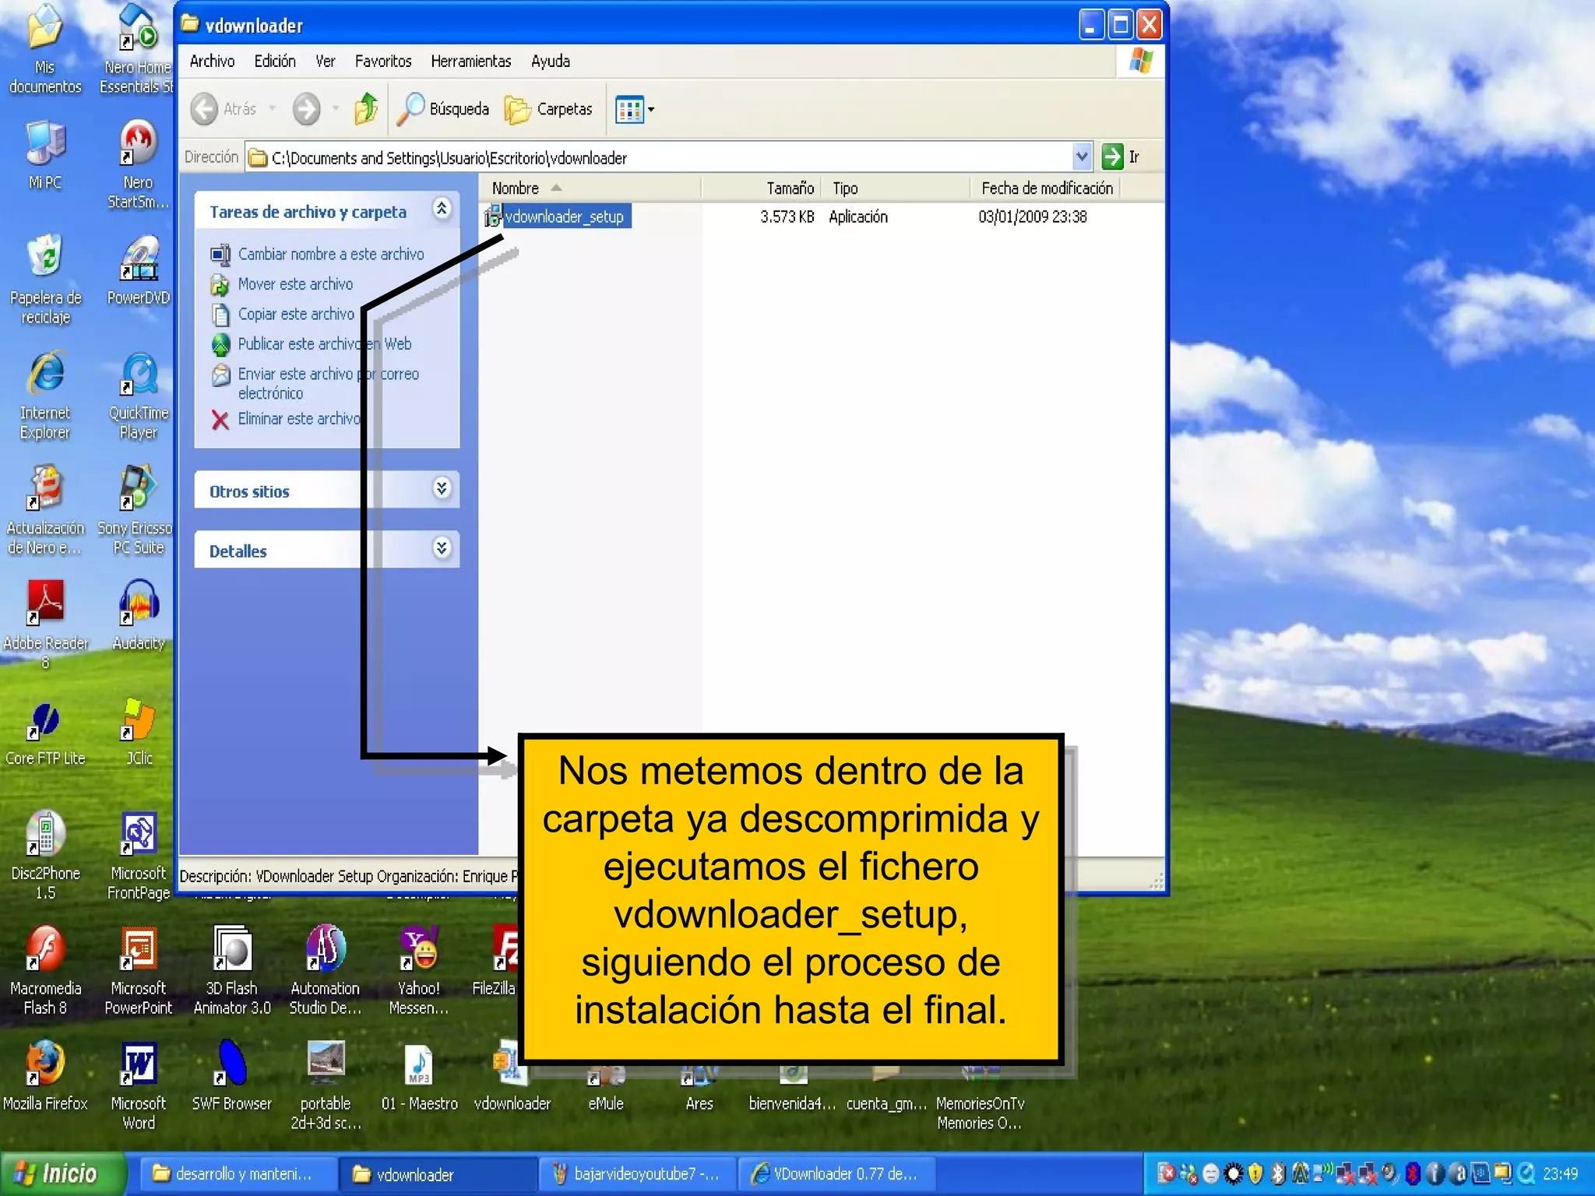Open the Disc2Phone 1.5 shortcut
The width and height of the screenshot is (1595, 1196).
45,855
